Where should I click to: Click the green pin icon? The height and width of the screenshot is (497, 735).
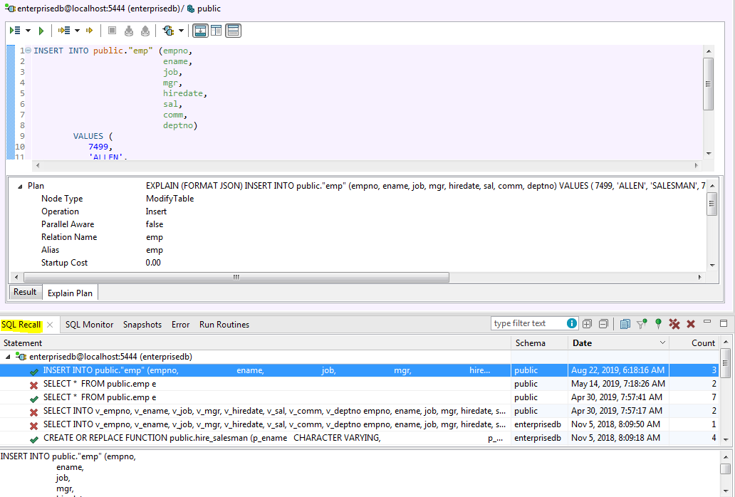coord(658,323)
